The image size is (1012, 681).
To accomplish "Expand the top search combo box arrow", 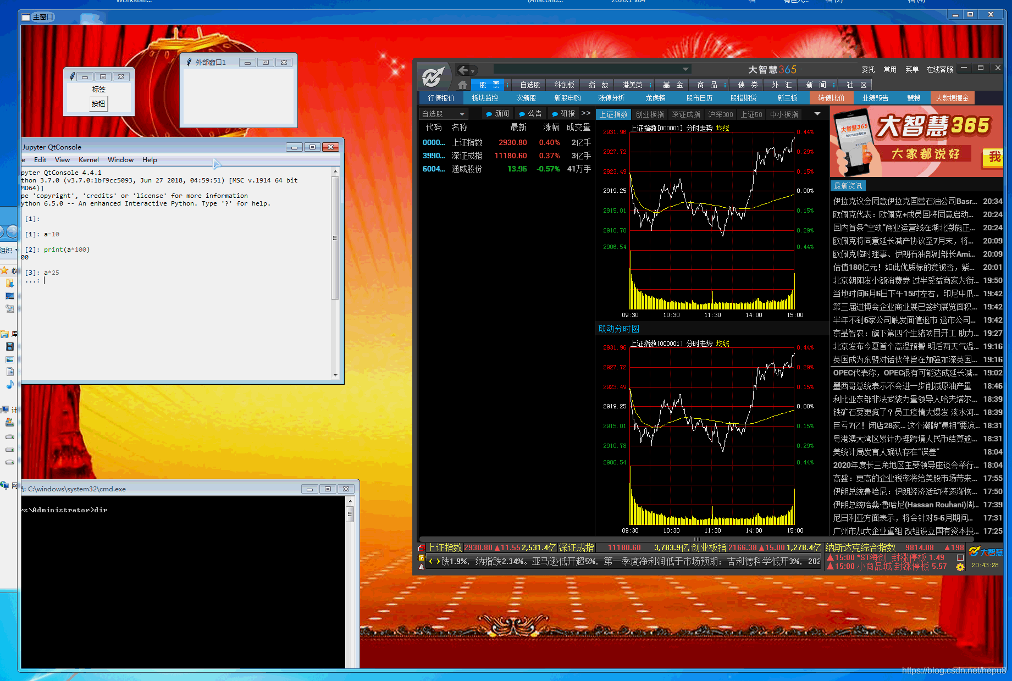I will (x=685, y=69).
